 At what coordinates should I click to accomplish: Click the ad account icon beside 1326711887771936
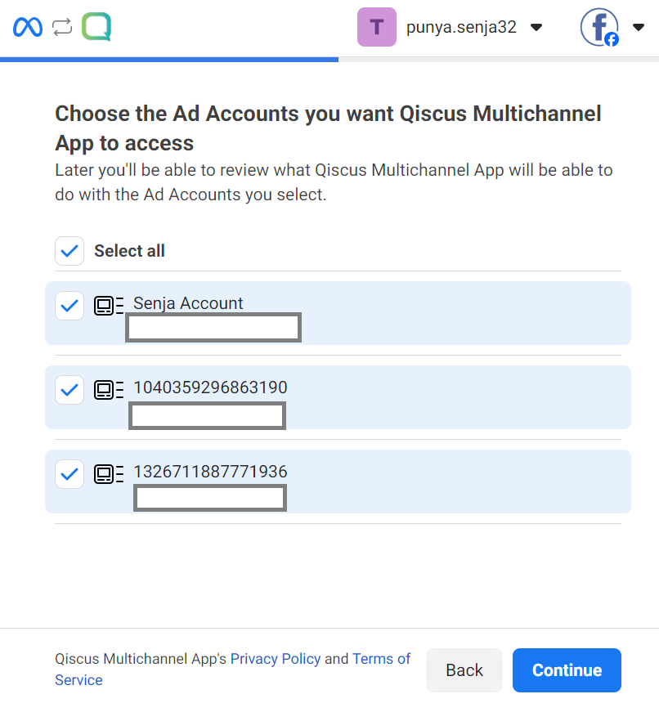click(x=109, y=474)
